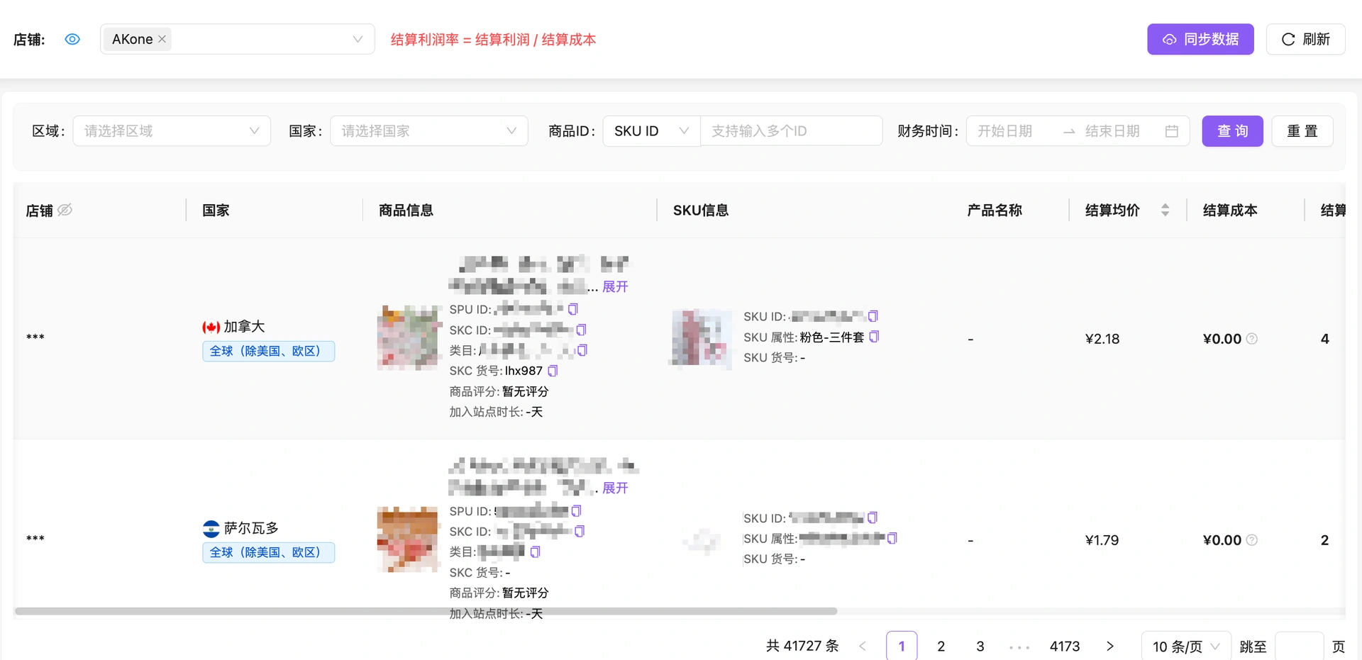Click the 刷新 button
The image size is (1362, 660).
(x=1305, y=39)
